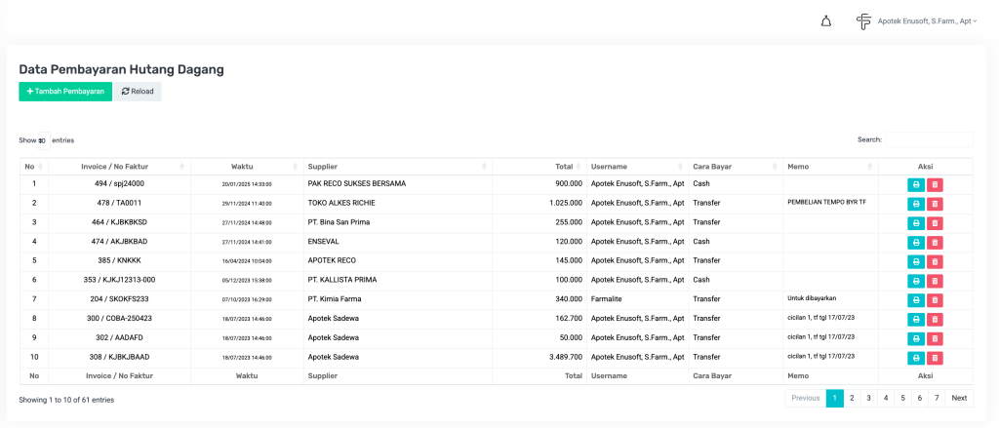Sort by Waktu column header
999x428 pixels.
pos(248,167)
